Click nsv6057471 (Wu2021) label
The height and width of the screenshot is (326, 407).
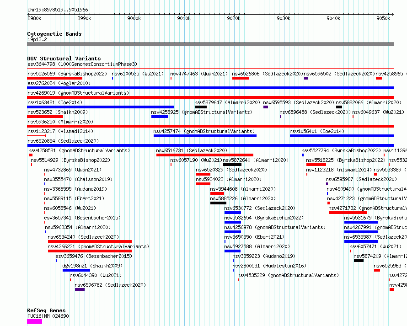pos(375,246)
